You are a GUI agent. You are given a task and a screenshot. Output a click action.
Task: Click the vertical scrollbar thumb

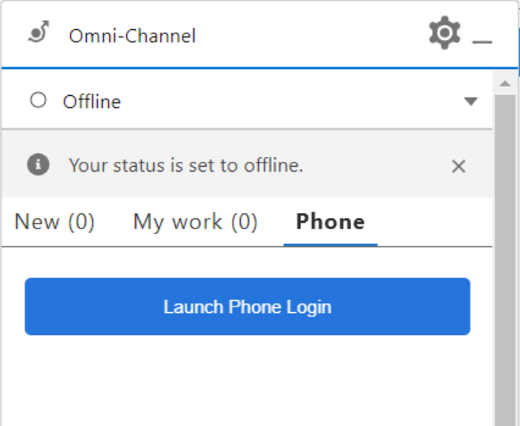click(x=505, y=244)
